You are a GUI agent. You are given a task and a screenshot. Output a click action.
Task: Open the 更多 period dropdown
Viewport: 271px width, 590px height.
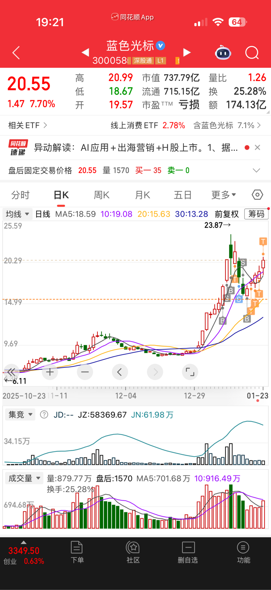point(224,195)
